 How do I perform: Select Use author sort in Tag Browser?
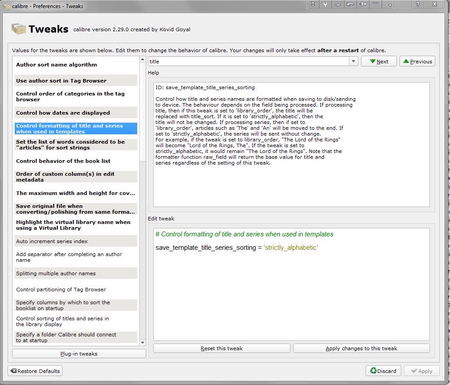point(76,80)
